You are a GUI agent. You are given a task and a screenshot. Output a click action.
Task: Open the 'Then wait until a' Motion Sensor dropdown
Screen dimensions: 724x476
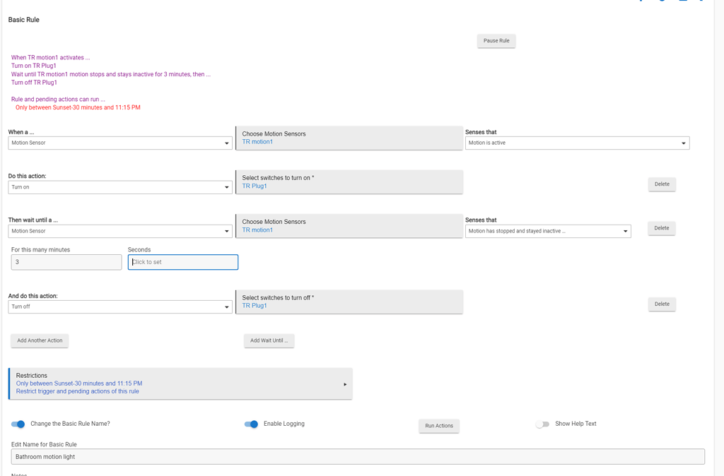tap(119, 231)
